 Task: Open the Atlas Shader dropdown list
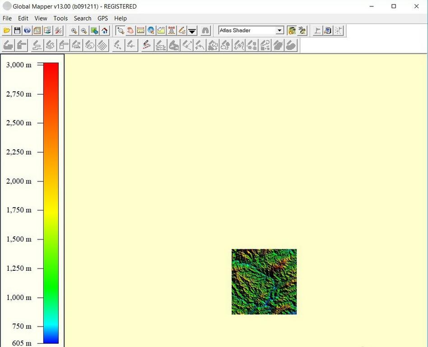(x=279, y=30)
